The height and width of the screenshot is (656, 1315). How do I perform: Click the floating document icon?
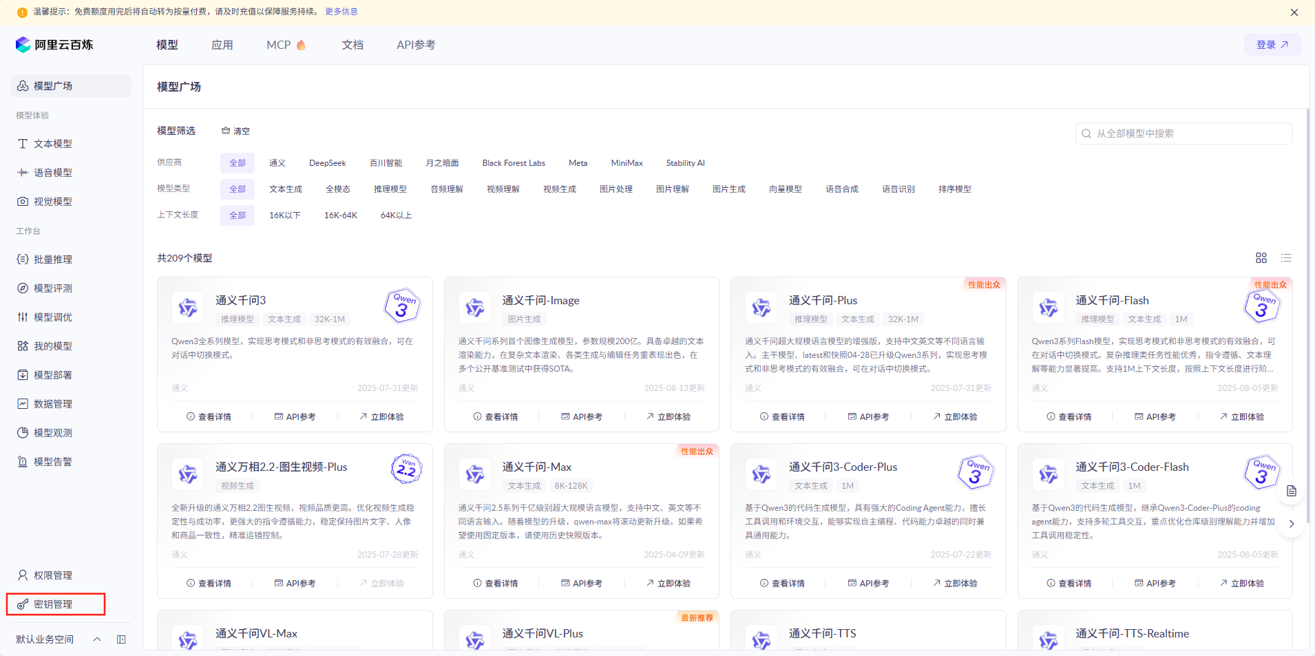coord(1292,491)
